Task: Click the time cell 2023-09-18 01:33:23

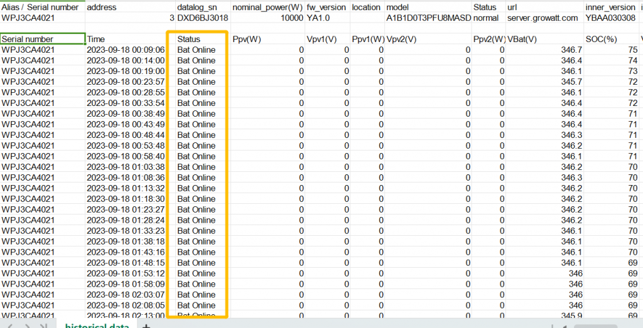Action: pyautogui.click(x=130, y=231)
